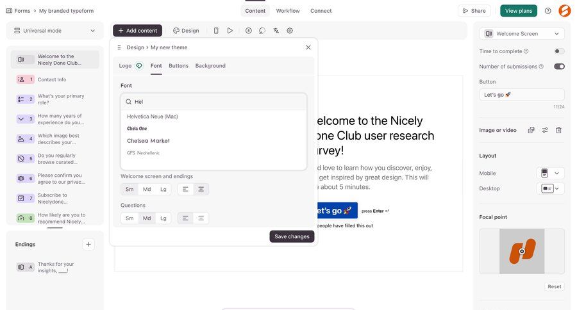Click the Time to complete info icon

click(x=526, y=51)
